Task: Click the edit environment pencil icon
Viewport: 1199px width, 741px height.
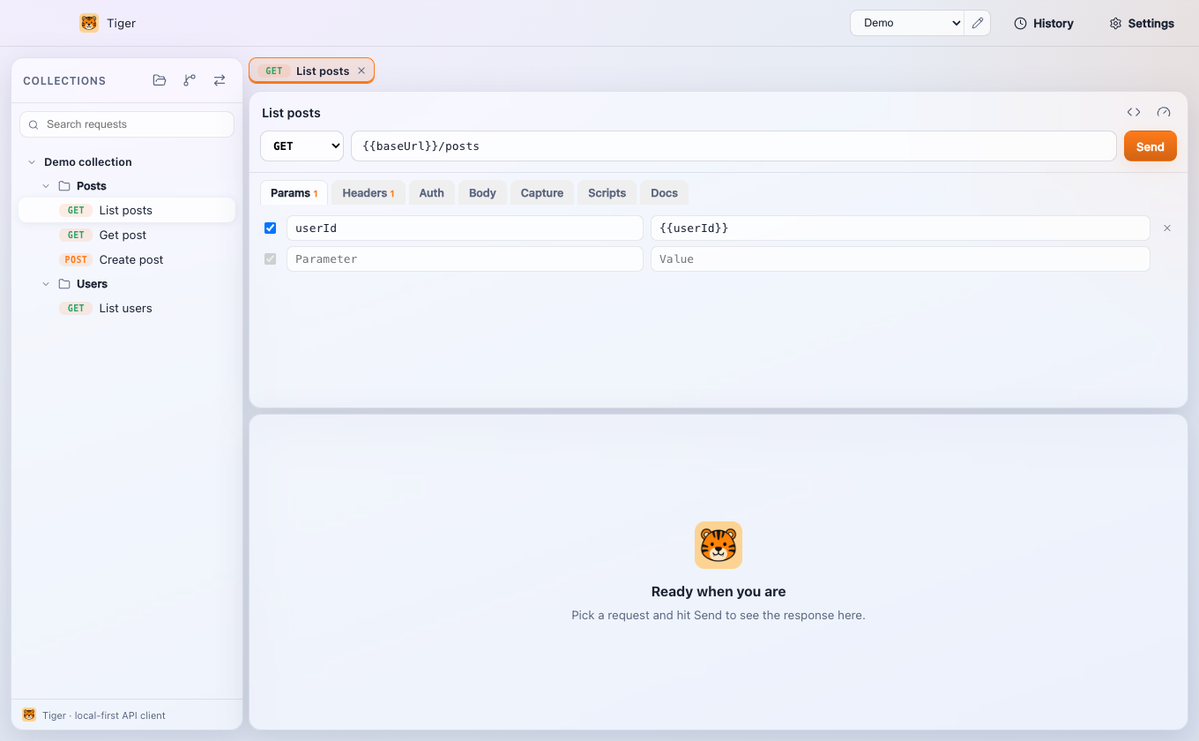Action: tap(977, 23)
